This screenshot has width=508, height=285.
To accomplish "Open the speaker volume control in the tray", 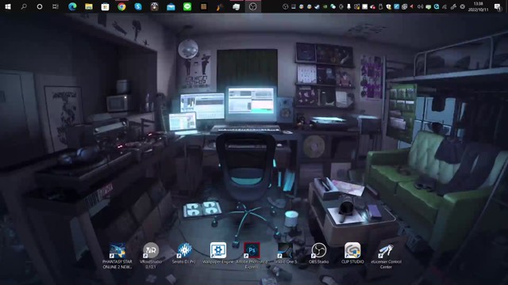I will (420, 7).
